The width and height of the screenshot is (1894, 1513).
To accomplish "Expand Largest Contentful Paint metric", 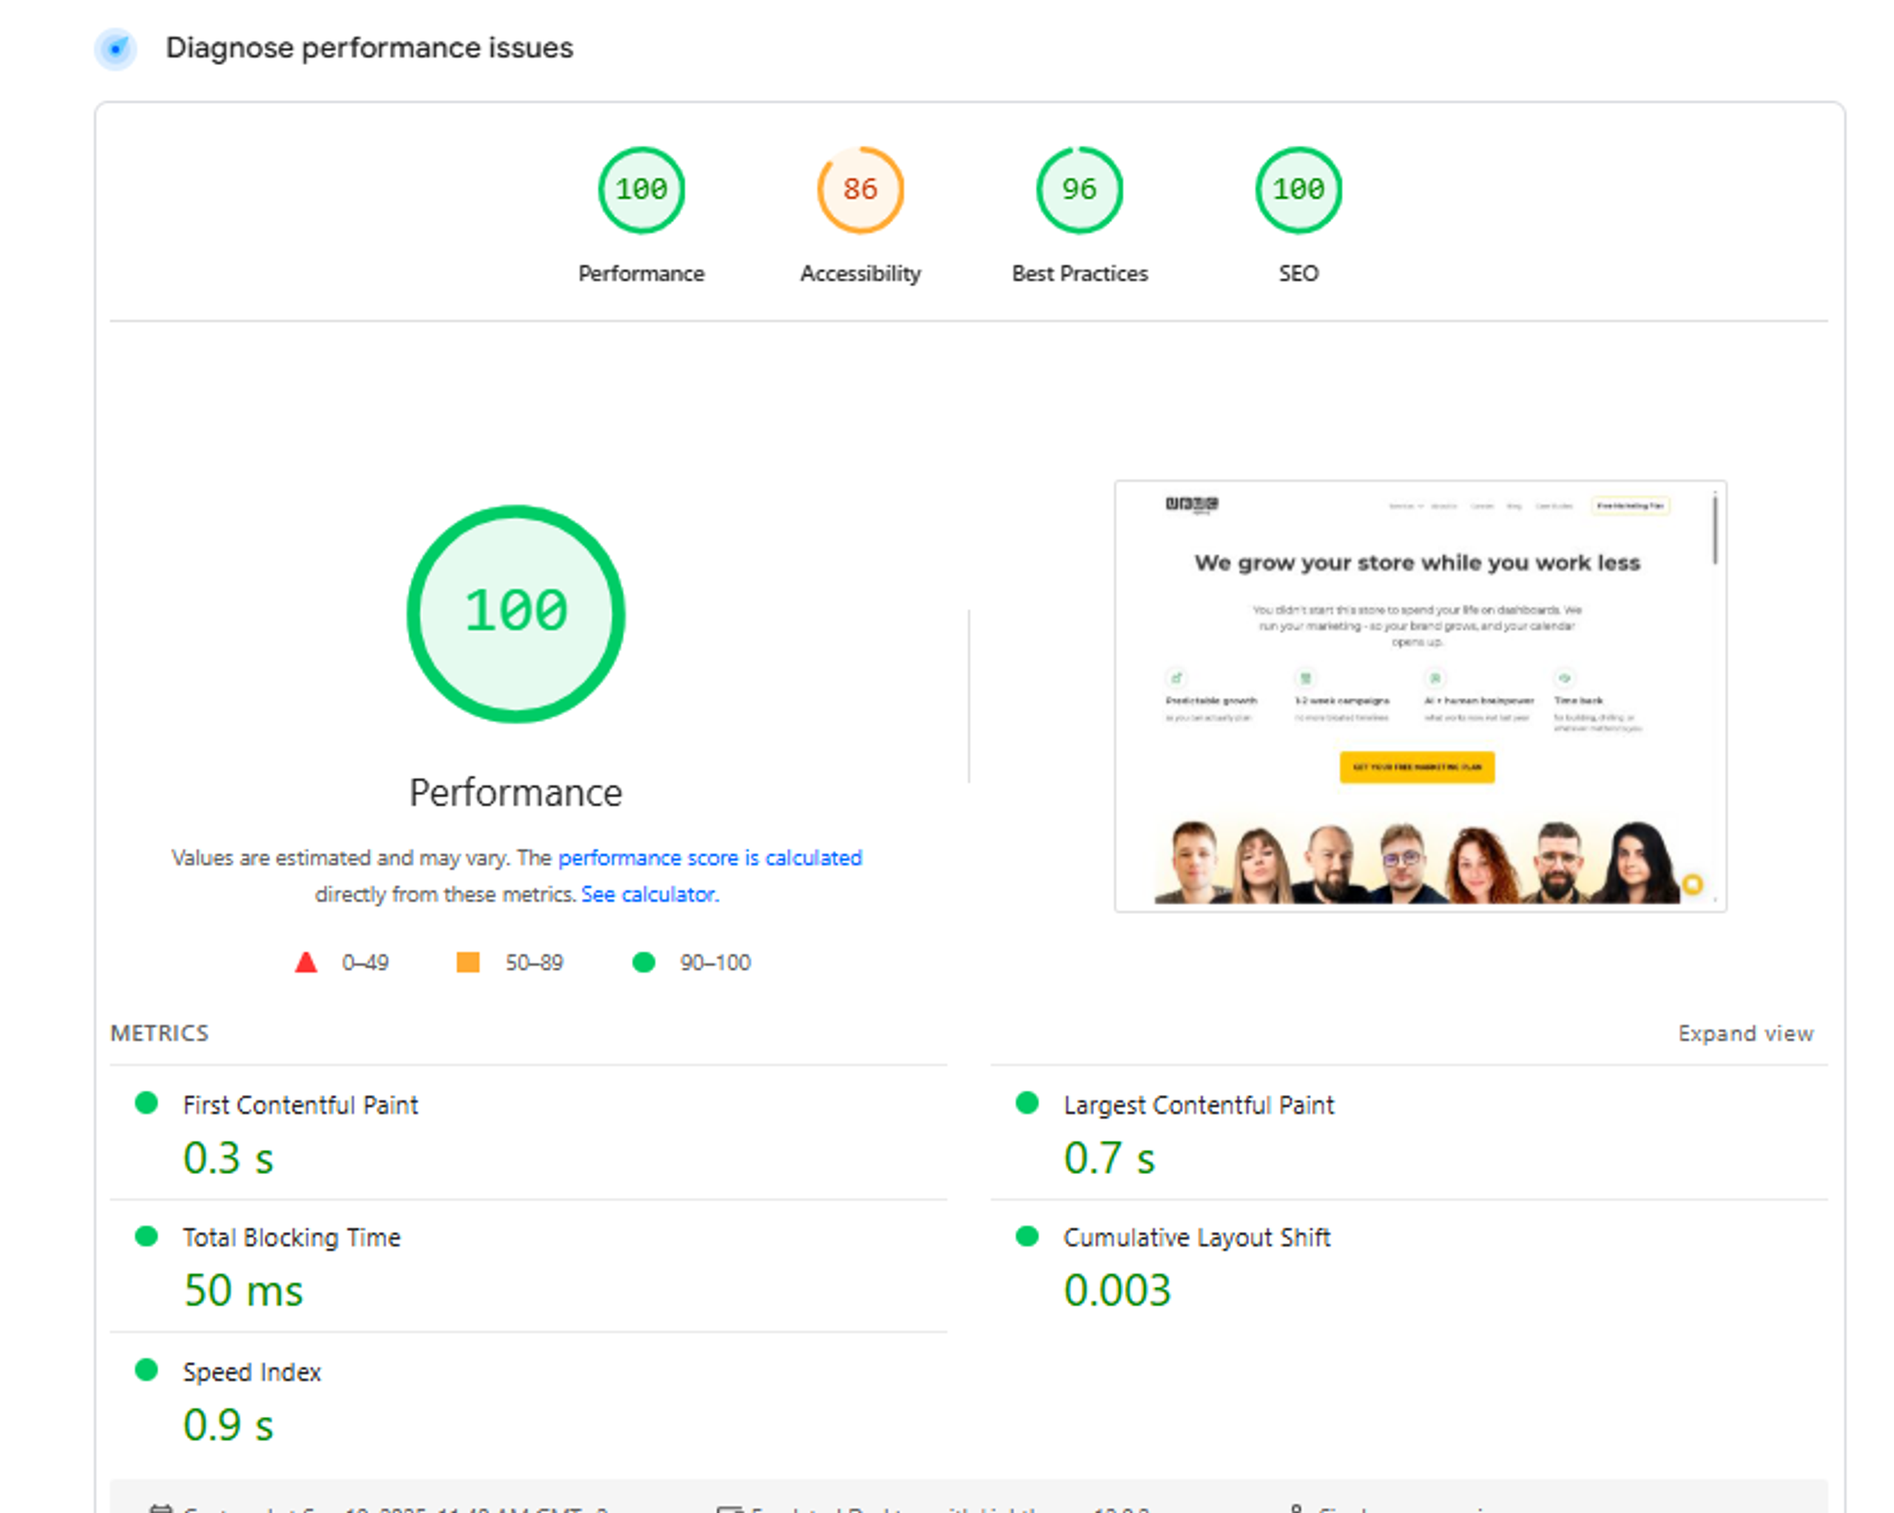I will click(1199, 1105).
